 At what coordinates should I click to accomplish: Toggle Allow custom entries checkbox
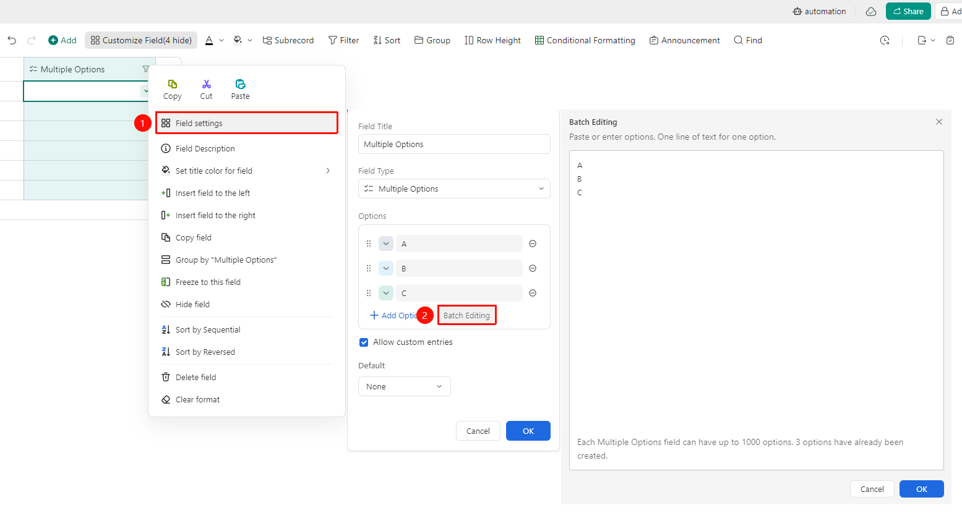364,342
